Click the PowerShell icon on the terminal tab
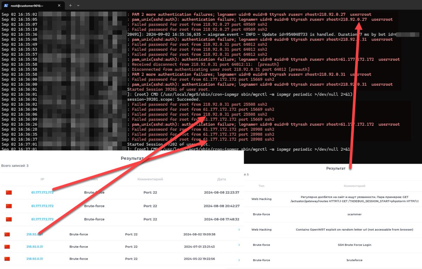Viewport: 422px width, 269px height. point(6,5)
